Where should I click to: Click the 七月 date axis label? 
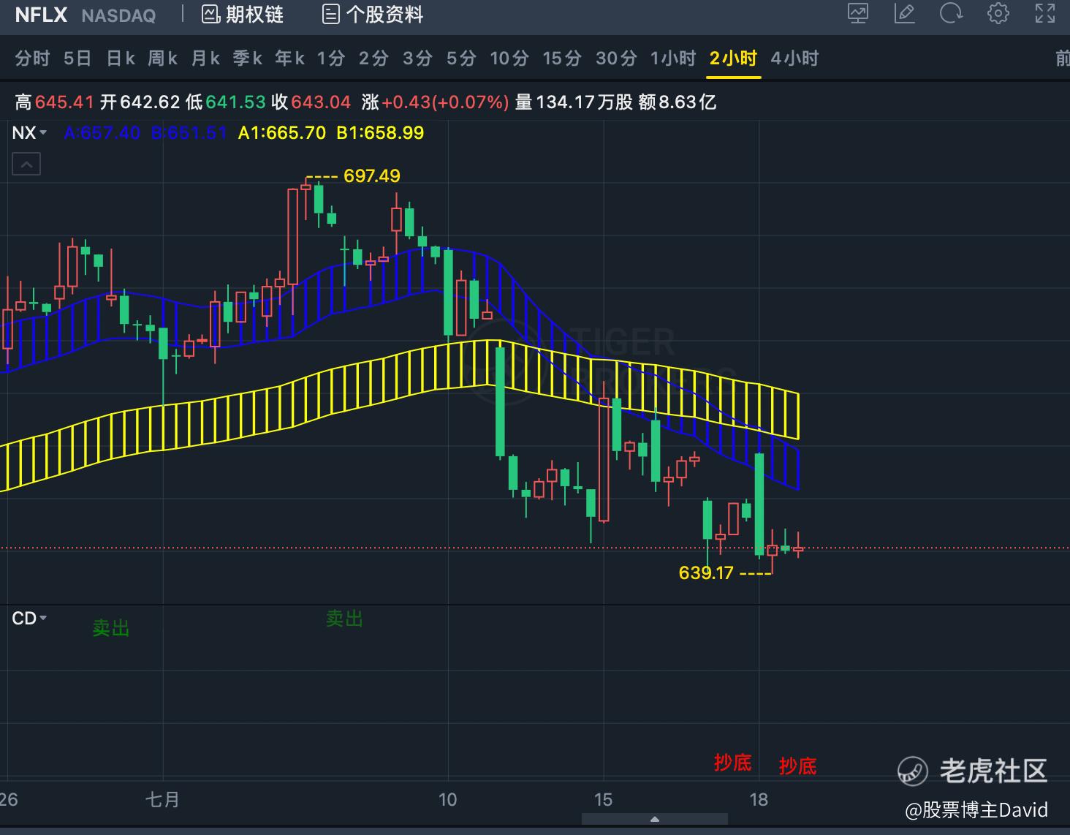pos(162,800)
